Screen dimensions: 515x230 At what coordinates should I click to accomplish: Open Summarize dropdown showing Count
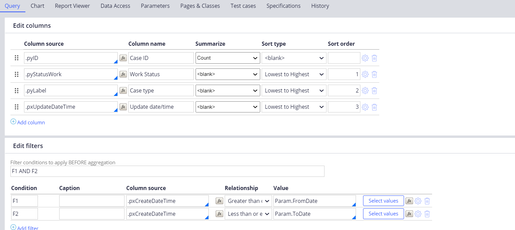(x=227, y=58)
